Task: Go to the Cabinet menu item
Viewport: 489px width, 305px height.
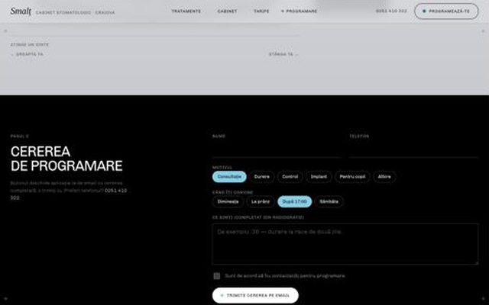Action: tap(227, 11)
